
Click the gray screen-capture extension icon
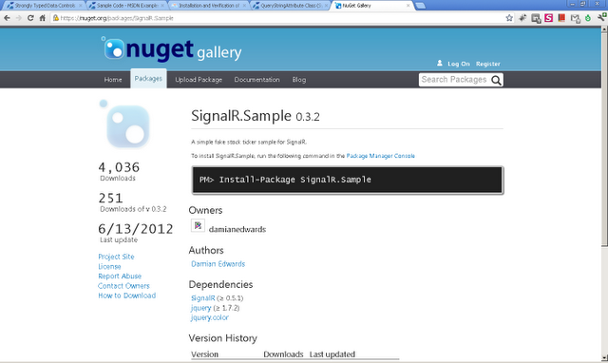(536, 18)
